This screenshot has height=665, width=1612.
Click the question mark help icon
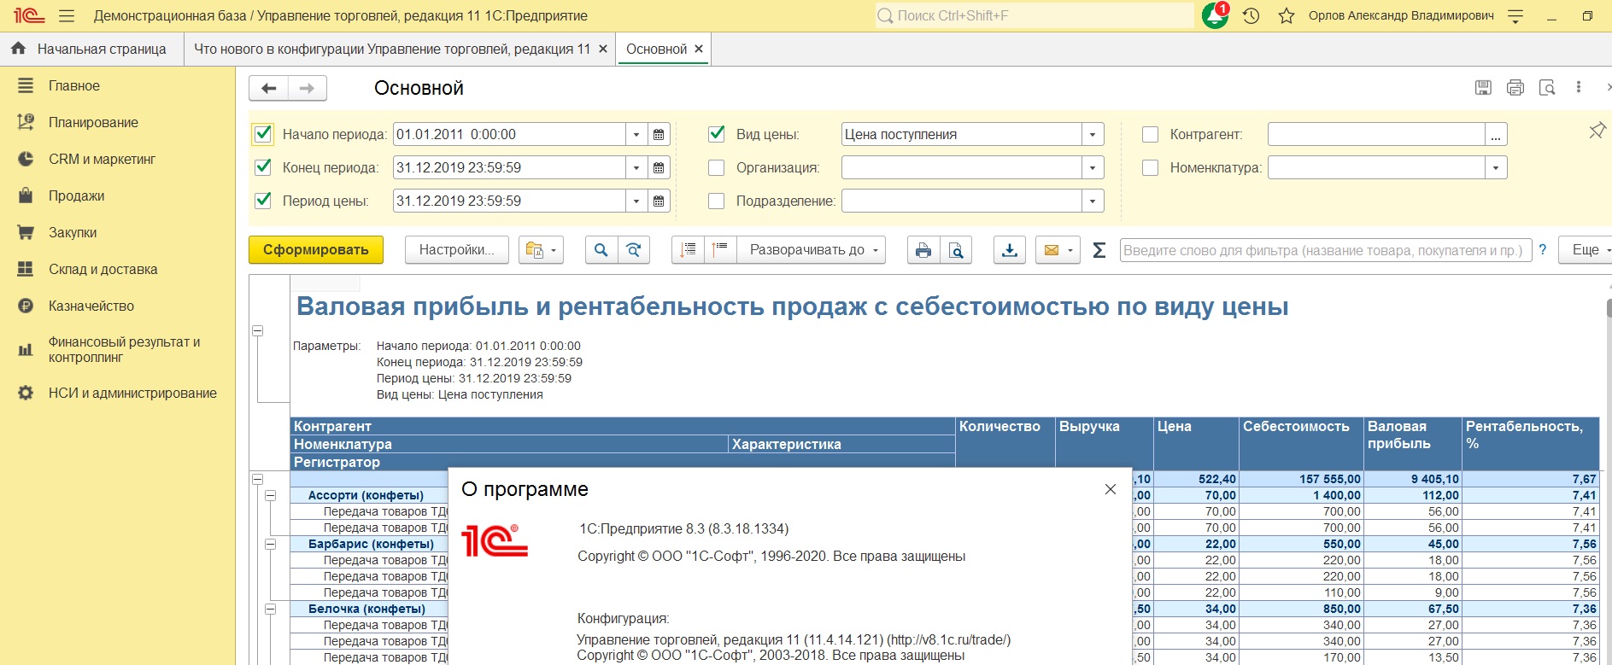pyautogui.click(x=1543, y=250)
